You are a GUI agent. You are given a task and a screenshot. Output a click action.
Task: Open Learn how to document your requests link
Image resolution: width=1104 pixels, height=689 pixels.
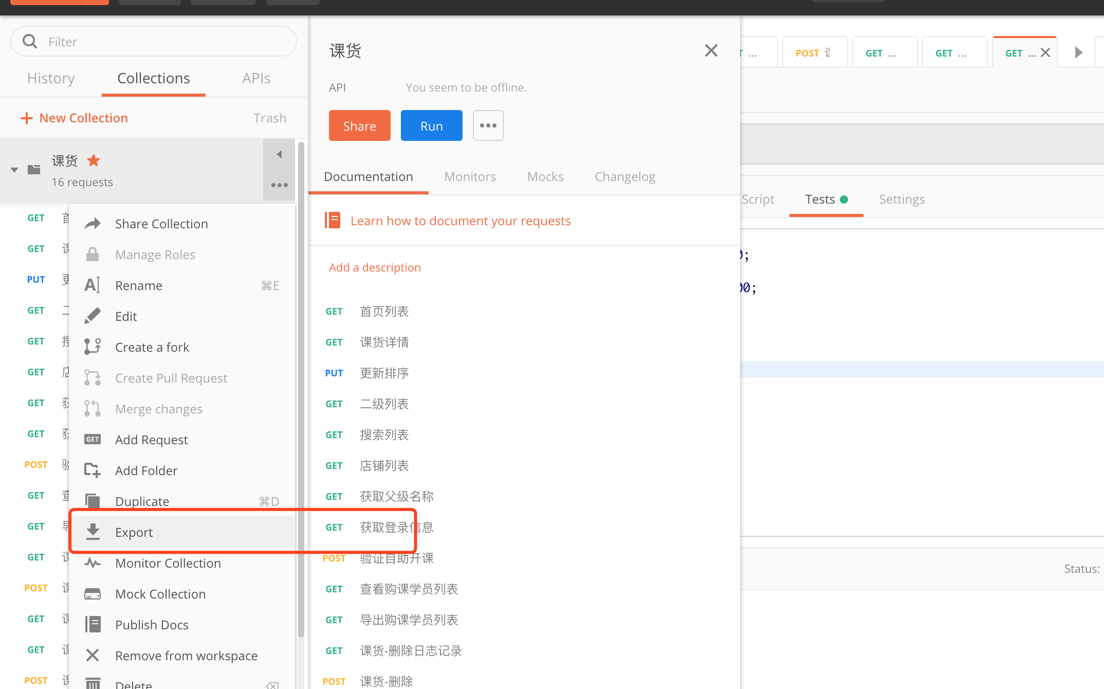[x=460, y=221]
